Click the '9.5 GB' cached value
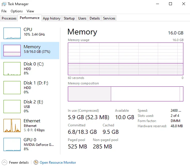Screen dimensions: 190x168 [110, 132]
